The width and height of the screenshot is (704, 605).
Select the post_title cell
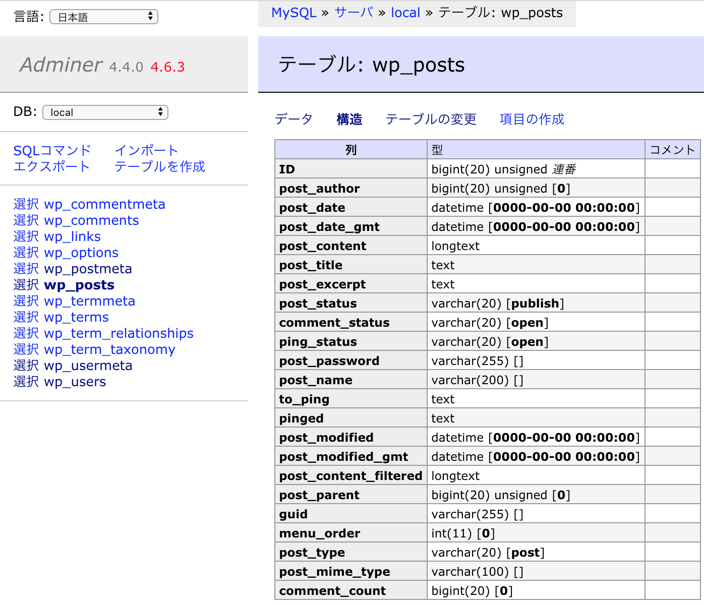(x=351, y=265)
